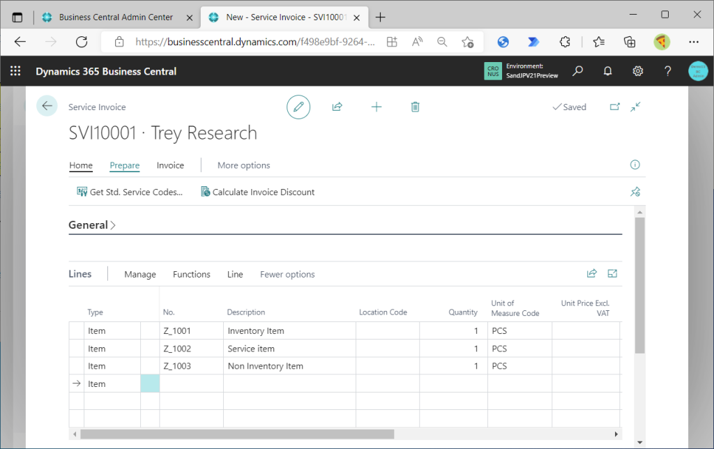Image resolution: width=714 pixels, height=449 pixels.
Task: Click the CRONUS company badge
Action: (x=493, y=71)
